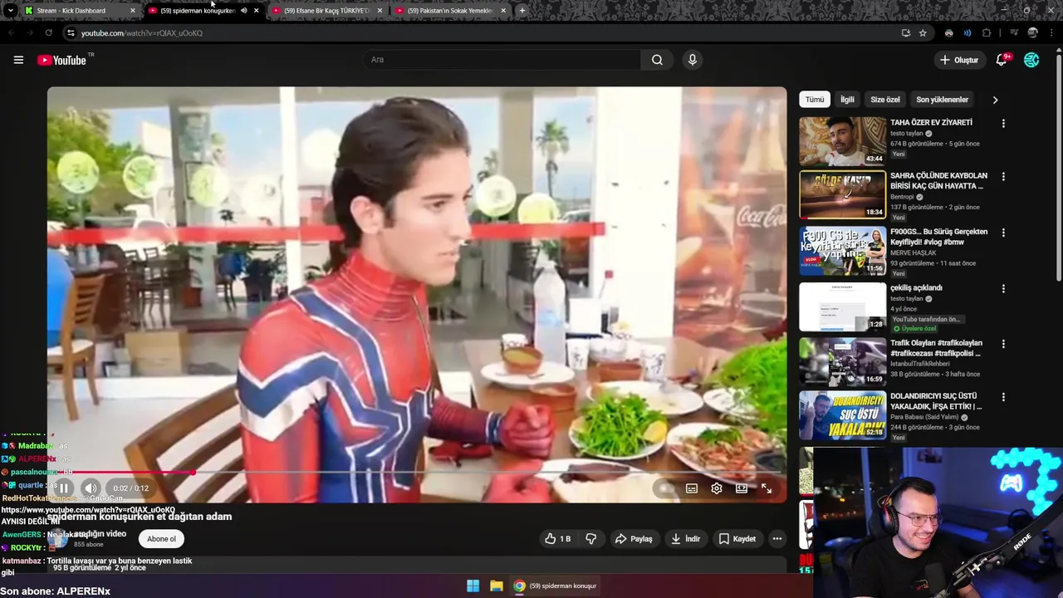Reload the page
1063x598 pixels.
48,33
